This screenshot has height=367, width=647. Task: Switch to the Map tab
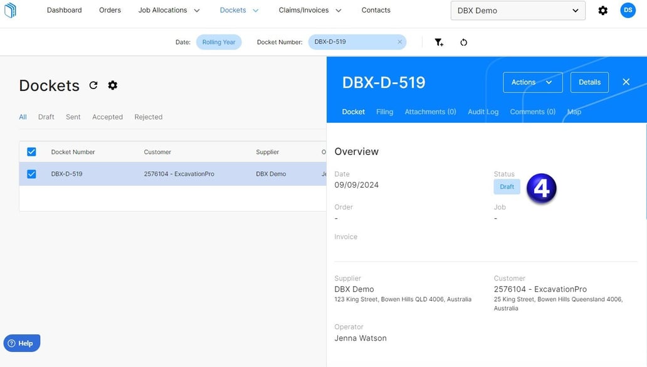point(574,112)
